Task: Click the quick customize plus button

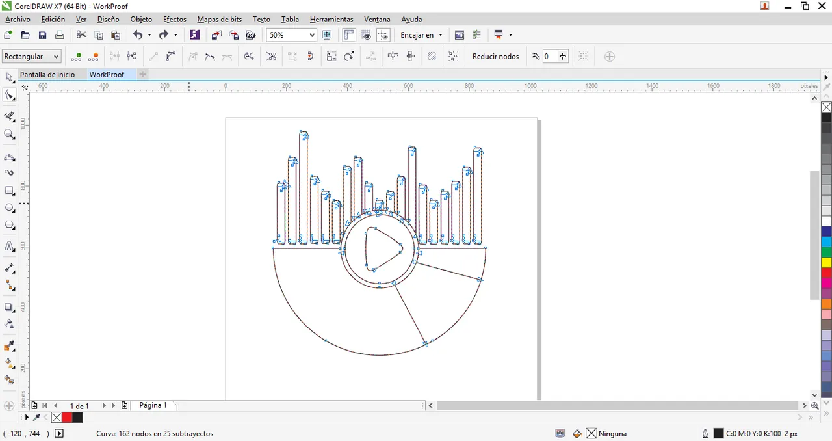Action: (610, 57)
